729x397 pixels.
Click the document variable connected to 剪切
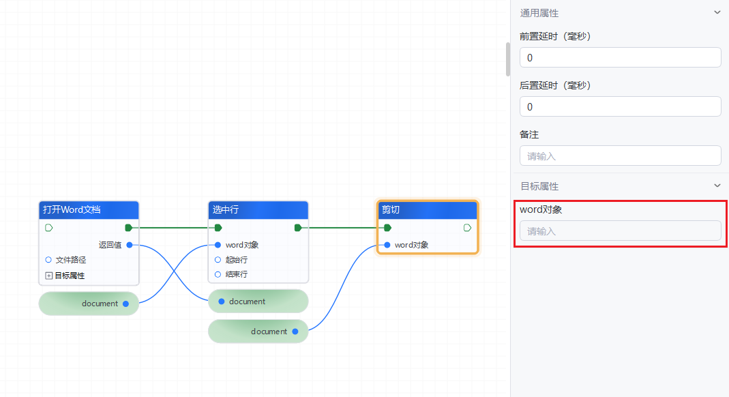258,332
